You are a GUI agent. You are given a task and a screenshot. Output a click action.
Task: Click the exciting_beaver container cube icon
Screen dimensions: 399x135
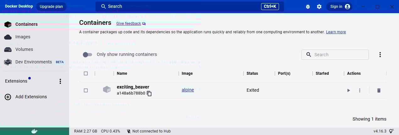coord(107,89)
